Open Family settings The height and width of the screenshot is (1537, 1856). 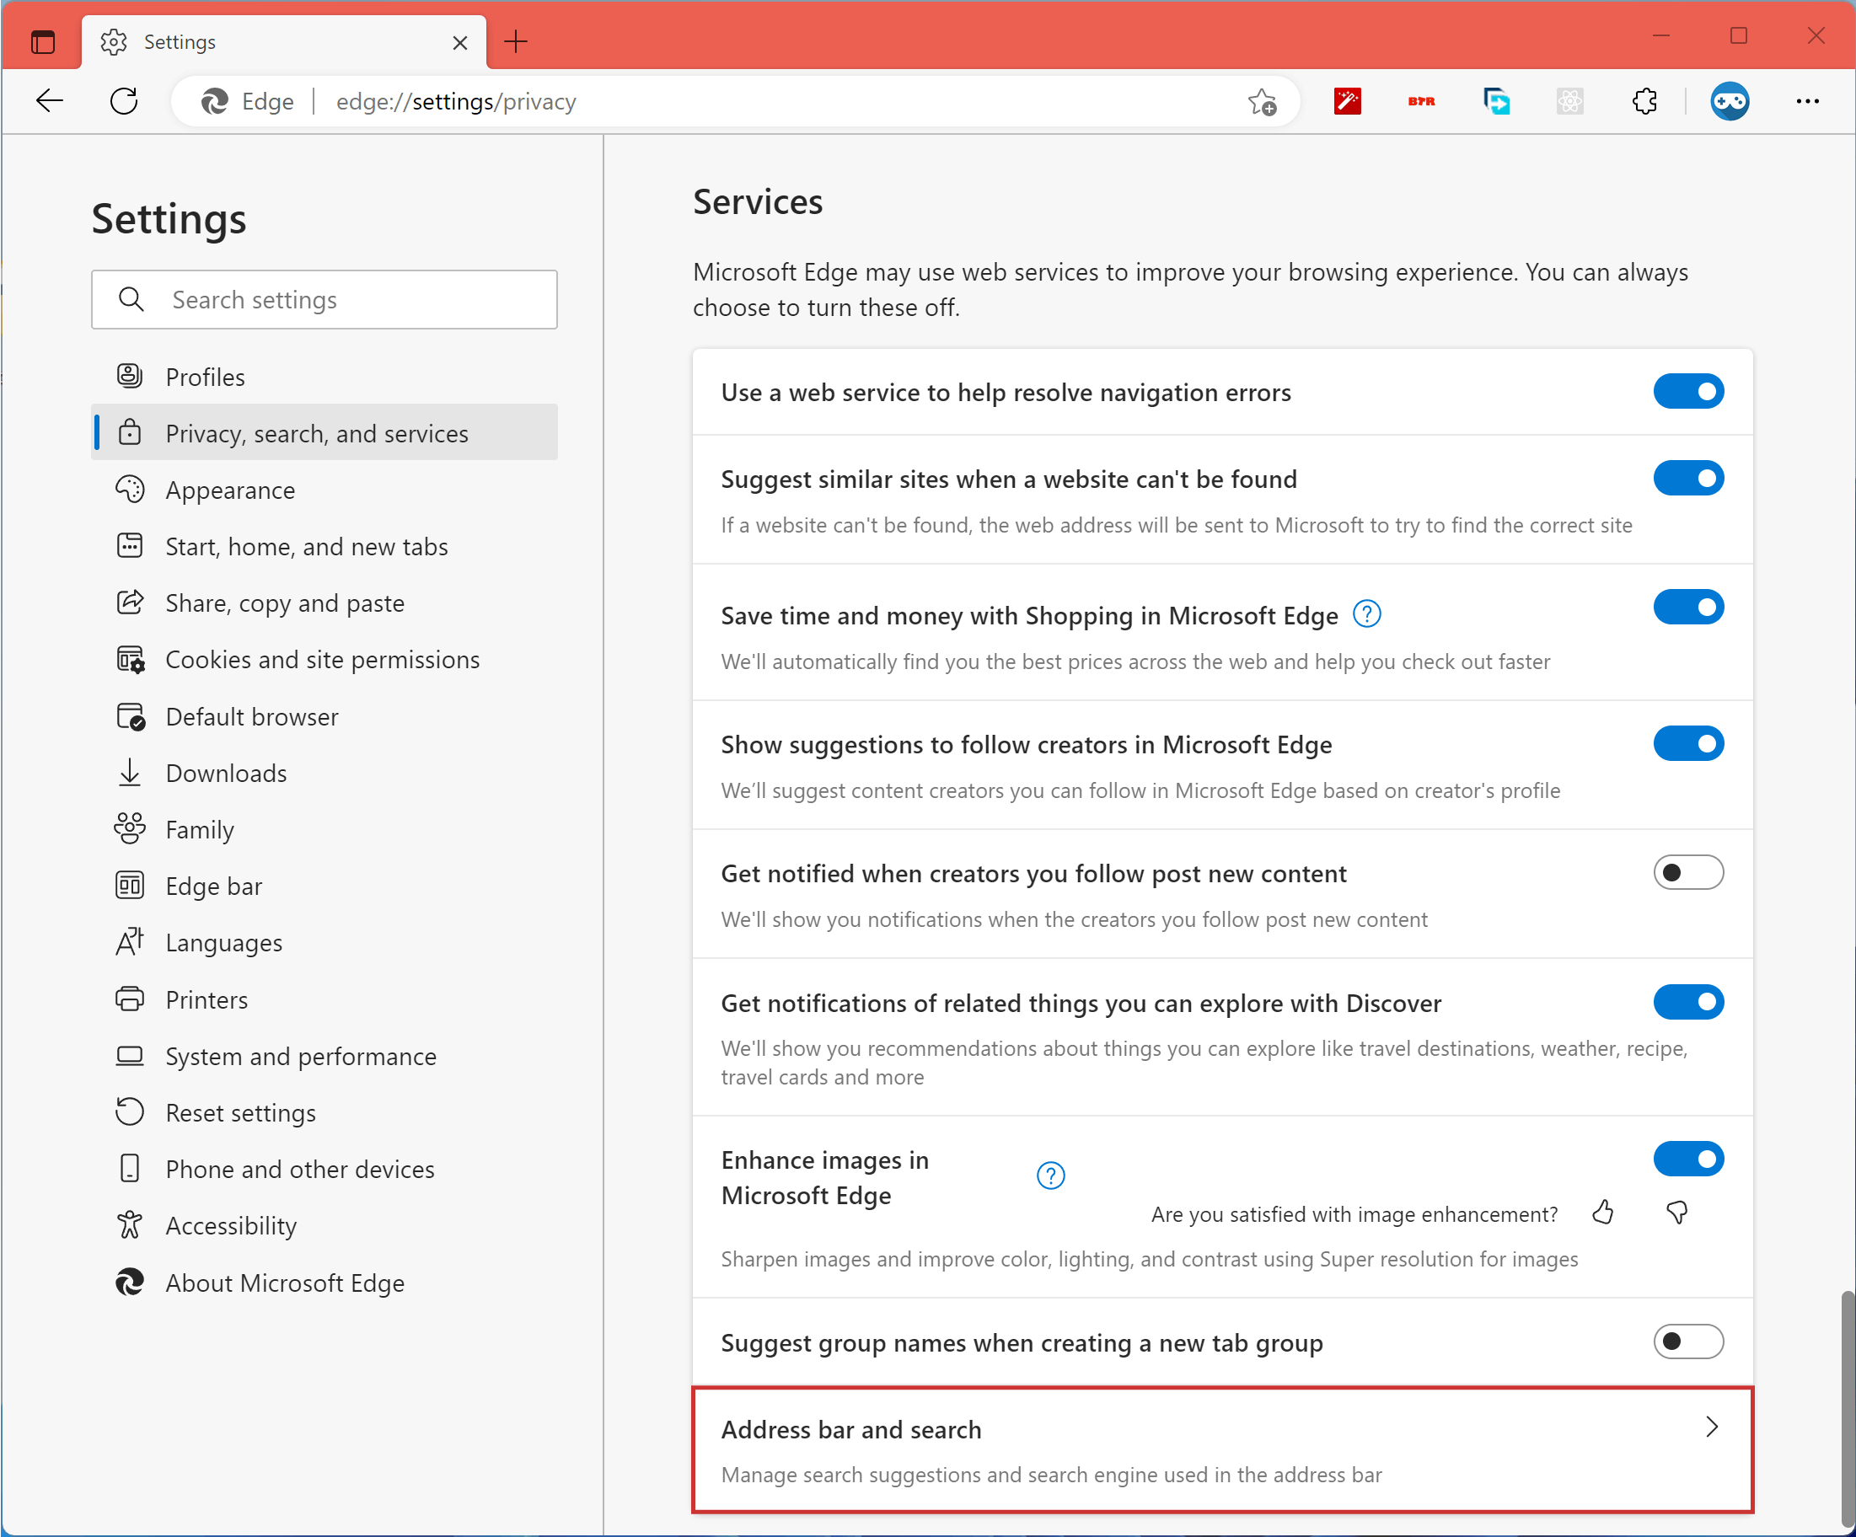[x=325, y=829]
